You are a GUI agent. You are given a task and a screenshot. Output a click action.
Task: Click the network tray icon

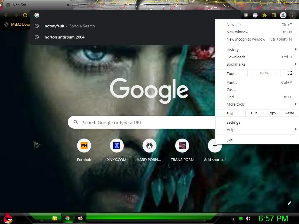click(241, 218)
